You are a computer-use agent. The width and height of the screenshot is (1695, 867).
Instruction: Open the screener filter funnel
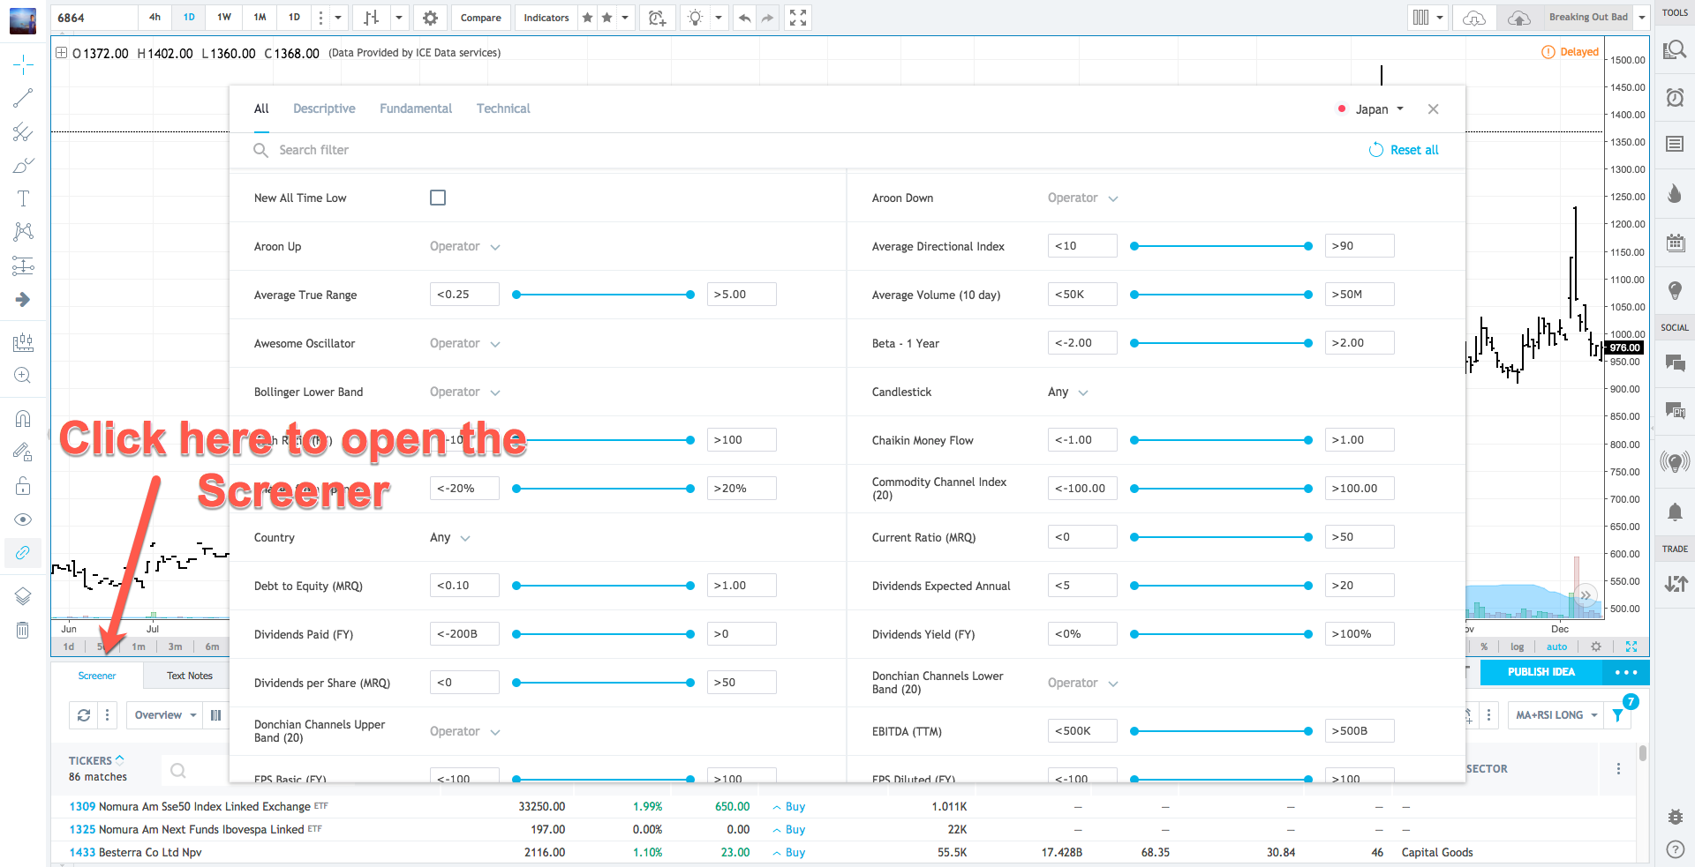[1617, 715]
